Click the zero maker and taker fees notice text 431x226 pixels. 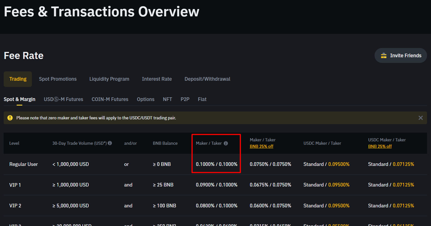click(96, 118)
